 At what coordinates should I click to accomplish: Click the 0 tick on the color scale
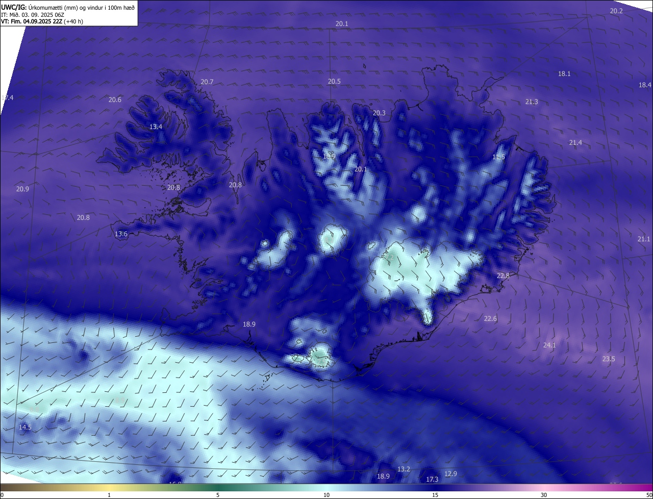pyautogui.click(x=2, y=495)
